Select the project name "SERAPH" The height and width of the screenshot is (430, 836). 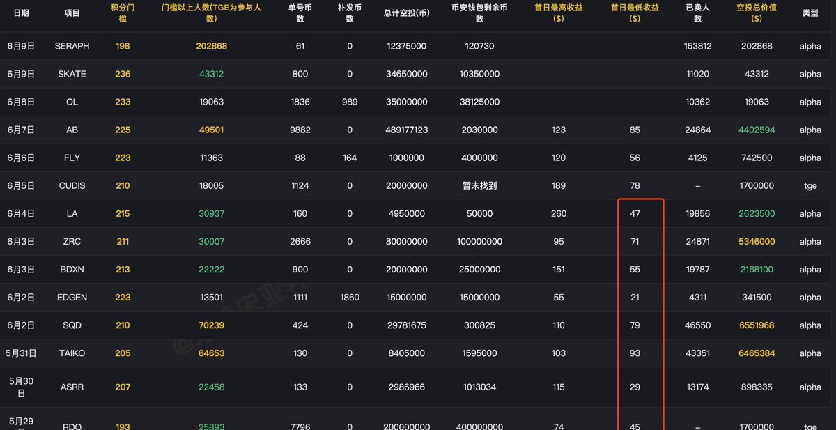[x=72, y=46]
